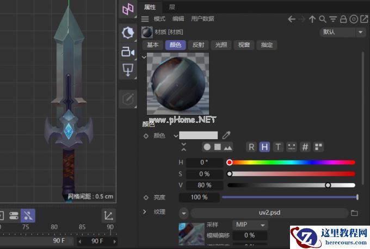
Task: Click the material sphere icon in header
Action: coord(147,32)
